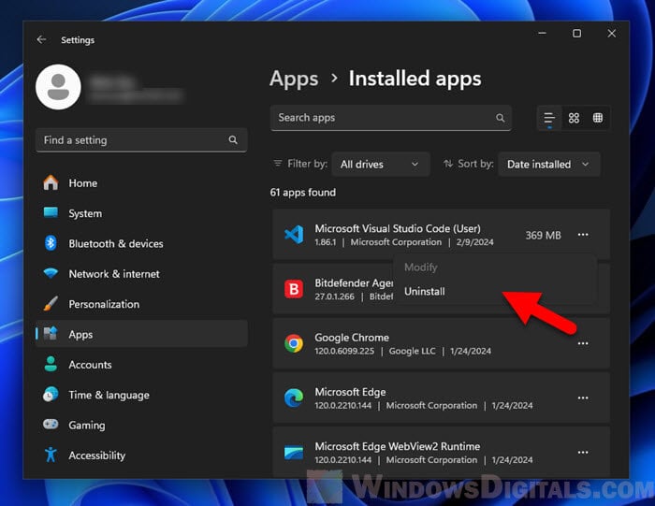655x506 pixels.
Task: Click the Search apps magnifier icon
Action: (x=500, y=118)
